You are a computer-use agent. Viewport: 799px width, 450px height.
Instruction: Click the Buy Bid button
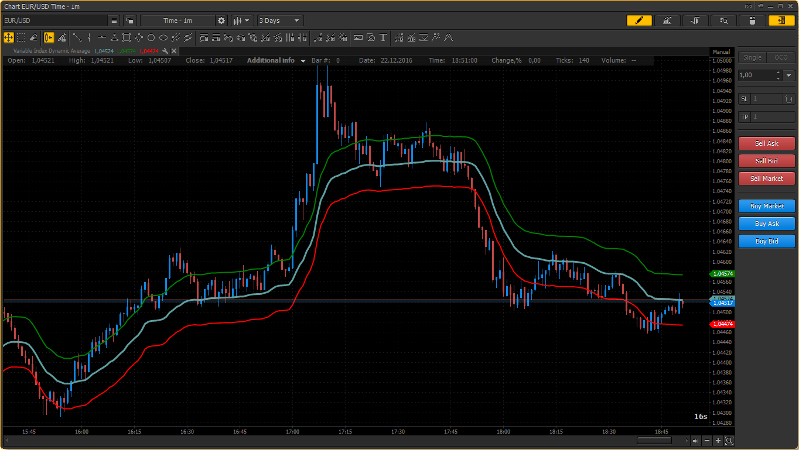(767, 241)
